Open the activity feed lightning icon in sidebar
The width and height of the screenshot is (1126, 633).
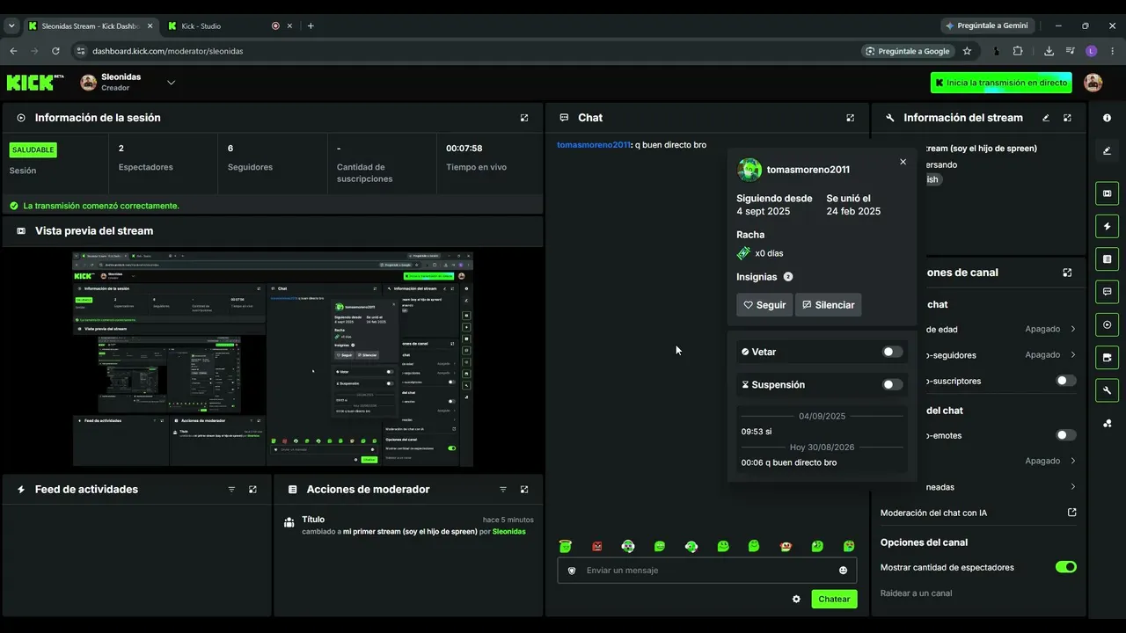[x=1108, y=226]
